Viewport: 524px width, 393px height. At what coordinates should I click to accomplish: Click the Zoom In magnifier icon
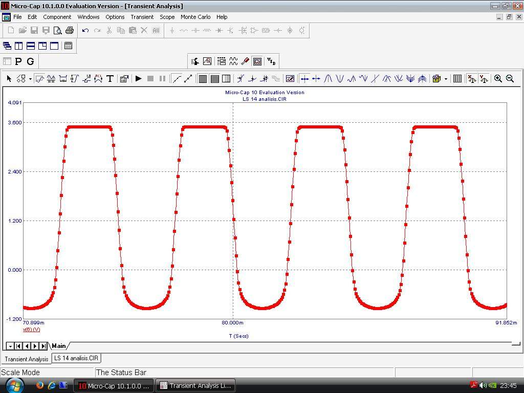(498, 79)
